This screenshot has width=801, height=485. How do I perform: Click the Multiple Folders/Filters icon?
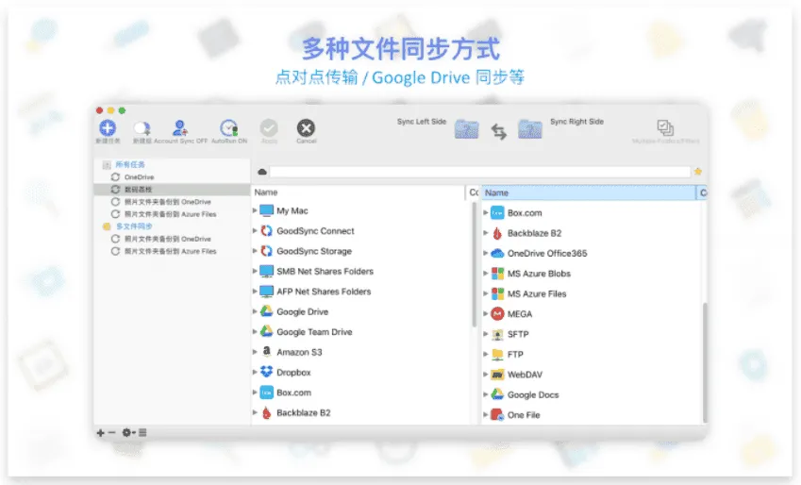[665, 127]
